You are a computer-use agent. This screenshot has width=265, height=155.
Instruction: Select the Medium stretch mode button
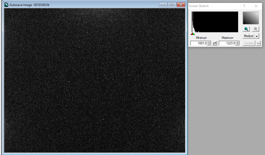(249, 36)
